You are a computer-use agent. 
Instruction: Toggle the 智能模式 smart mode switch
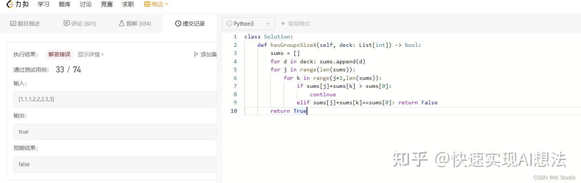[283, 23]
